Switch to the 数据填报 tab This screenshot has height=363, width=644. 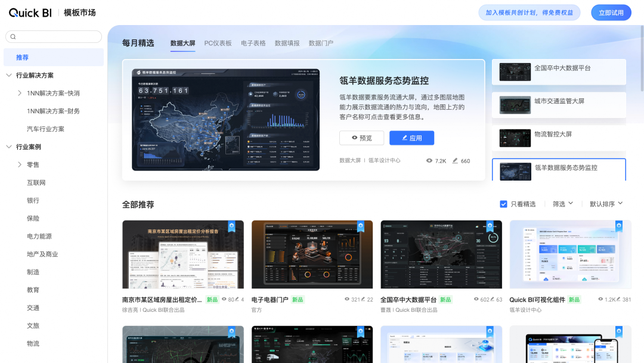click(287, 43)
